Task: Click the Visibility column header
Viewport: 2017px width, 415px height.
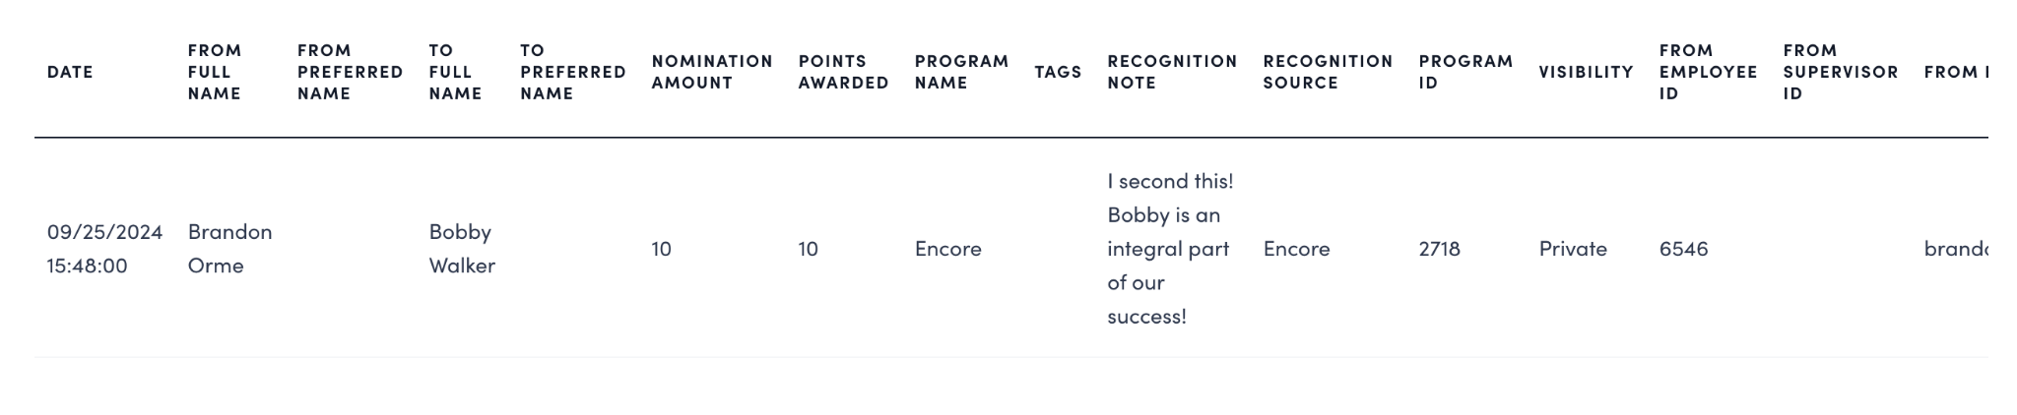Action: point(1586,72)
